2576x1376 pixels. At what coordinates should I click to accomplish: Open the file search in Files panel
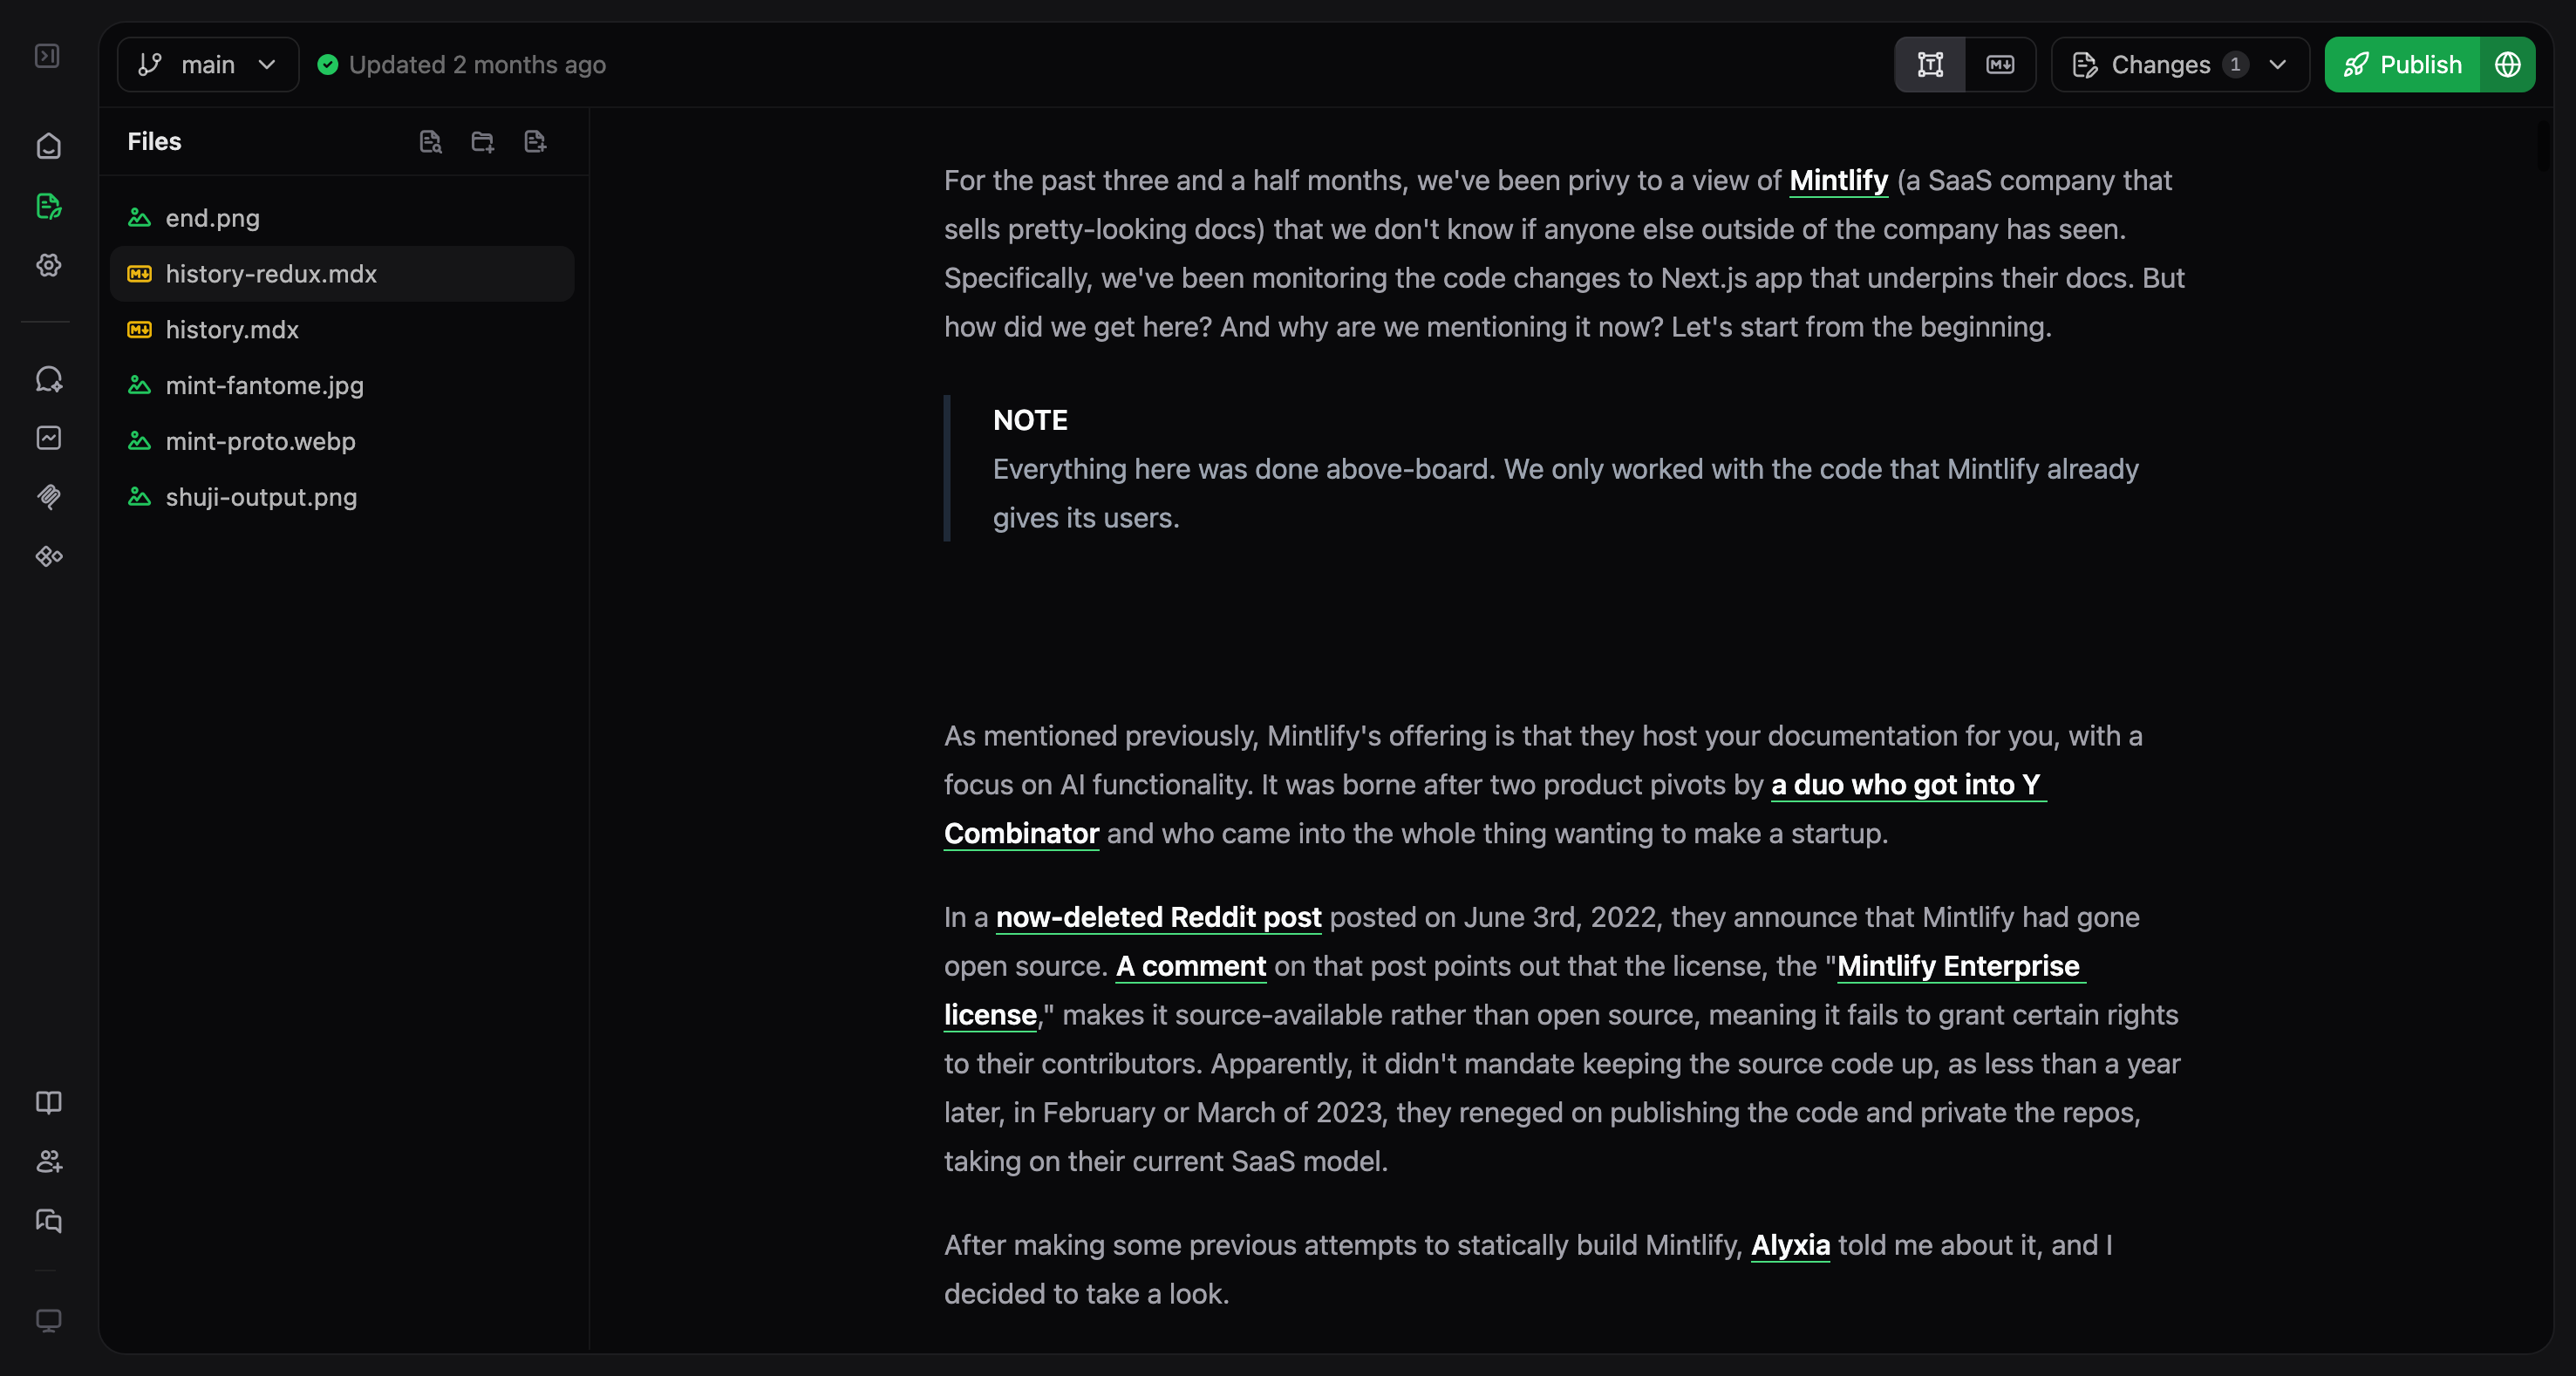tap(431, 142)
